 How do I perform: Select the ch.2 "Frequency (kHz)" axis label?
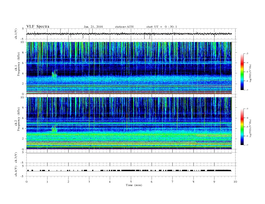click(x=19, y=119)
